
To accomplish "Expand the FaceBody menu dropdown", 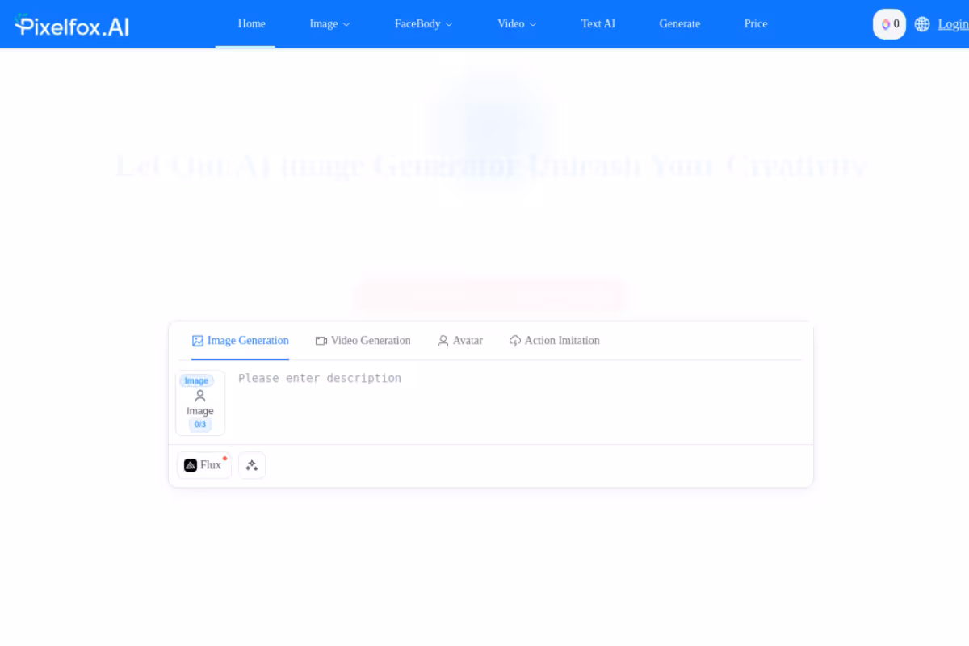I will pyautogui.click(x=423, y=24).
